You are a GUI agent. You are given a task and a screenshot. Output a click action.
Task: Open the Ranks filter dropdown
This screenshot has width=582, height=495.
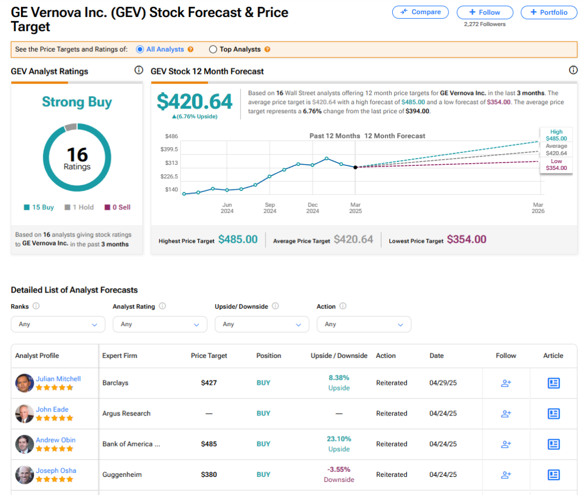point(58,325)
